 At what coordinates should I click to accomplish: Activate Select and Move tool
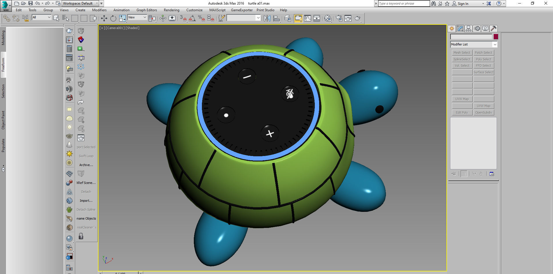coord(104,18)
